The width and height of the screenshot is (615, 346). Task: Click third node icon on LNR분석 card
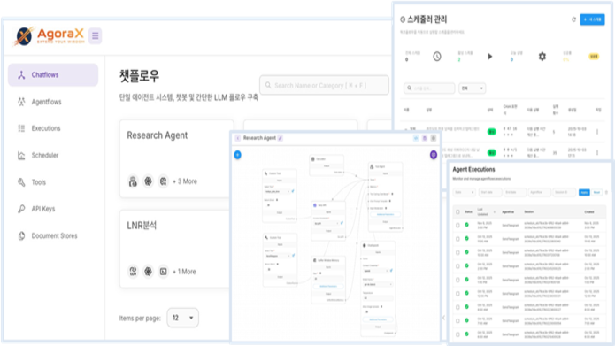(163, 271)
